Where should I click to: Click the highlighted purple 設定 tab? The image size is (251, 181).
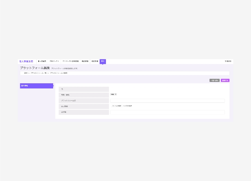(103, 61)
